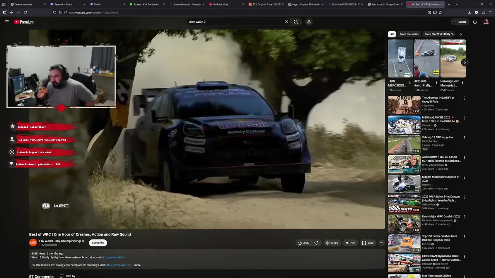Open the browser downloads panel
Screen dimensions: 495x278
click(469, 12)
